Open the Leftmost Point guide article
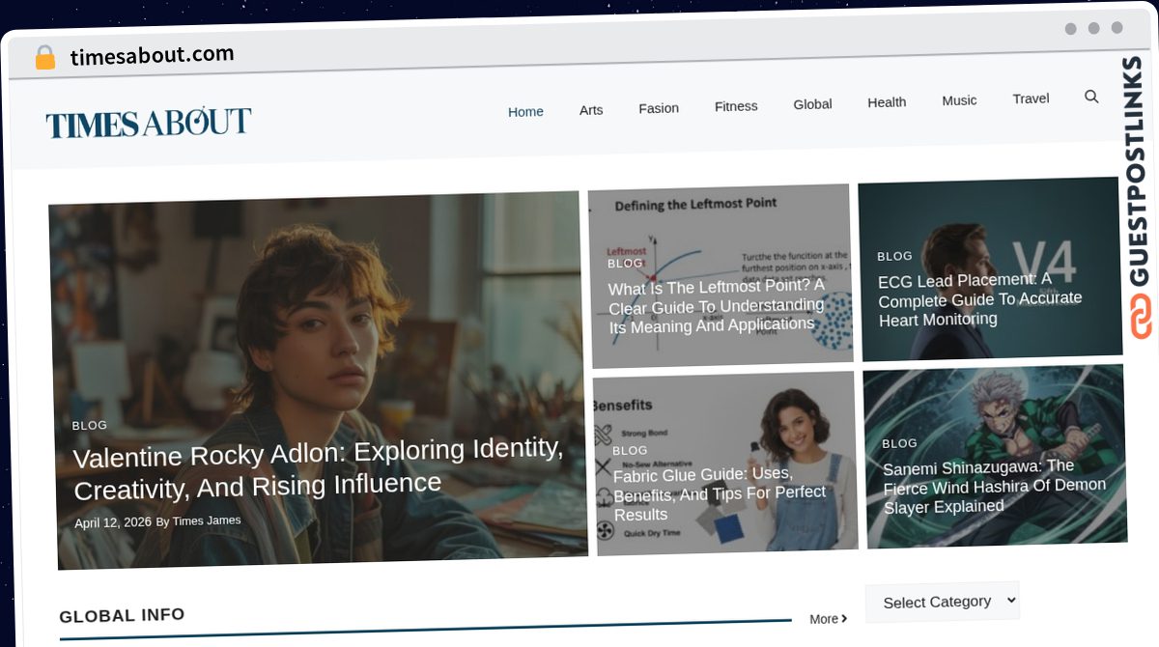This screenshot has height=647, width=1159. tap(717, 306)
